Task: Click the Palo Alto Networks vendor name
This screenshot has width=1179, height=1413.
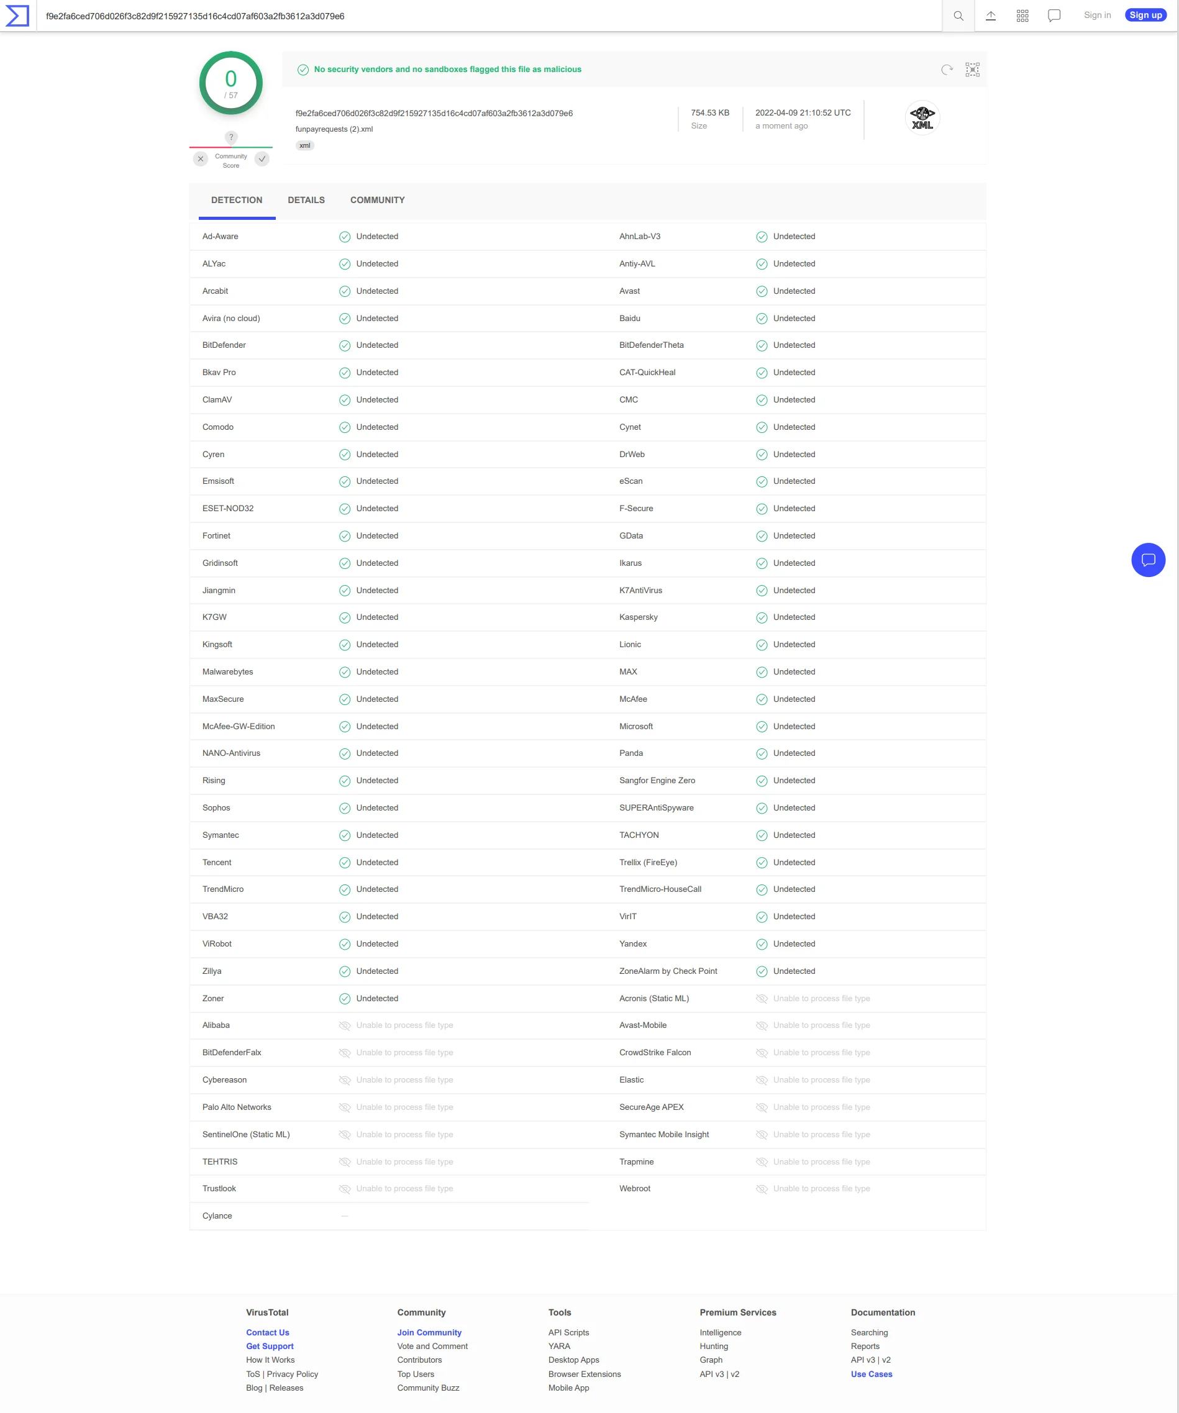Action: click(x=237, y=1107)
